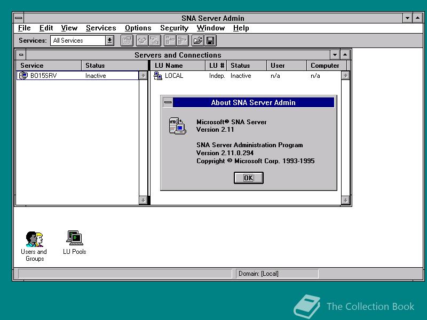Click LU pane scrollbar down arrow
Image resolution: width=427 pixels, height=320 pixels.
pyautogui.click(x=345, y=201)
